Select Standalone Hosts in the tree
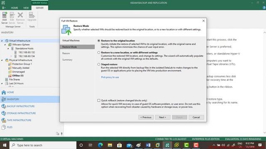 24,48
